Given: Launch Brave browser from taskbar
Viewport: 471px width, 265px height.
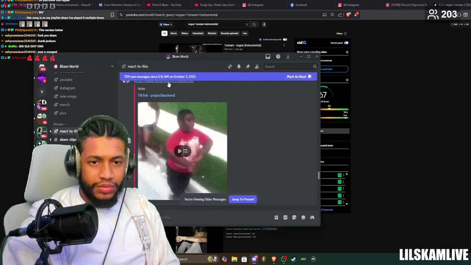Looking at the screenshot, I should pos(274,259).
